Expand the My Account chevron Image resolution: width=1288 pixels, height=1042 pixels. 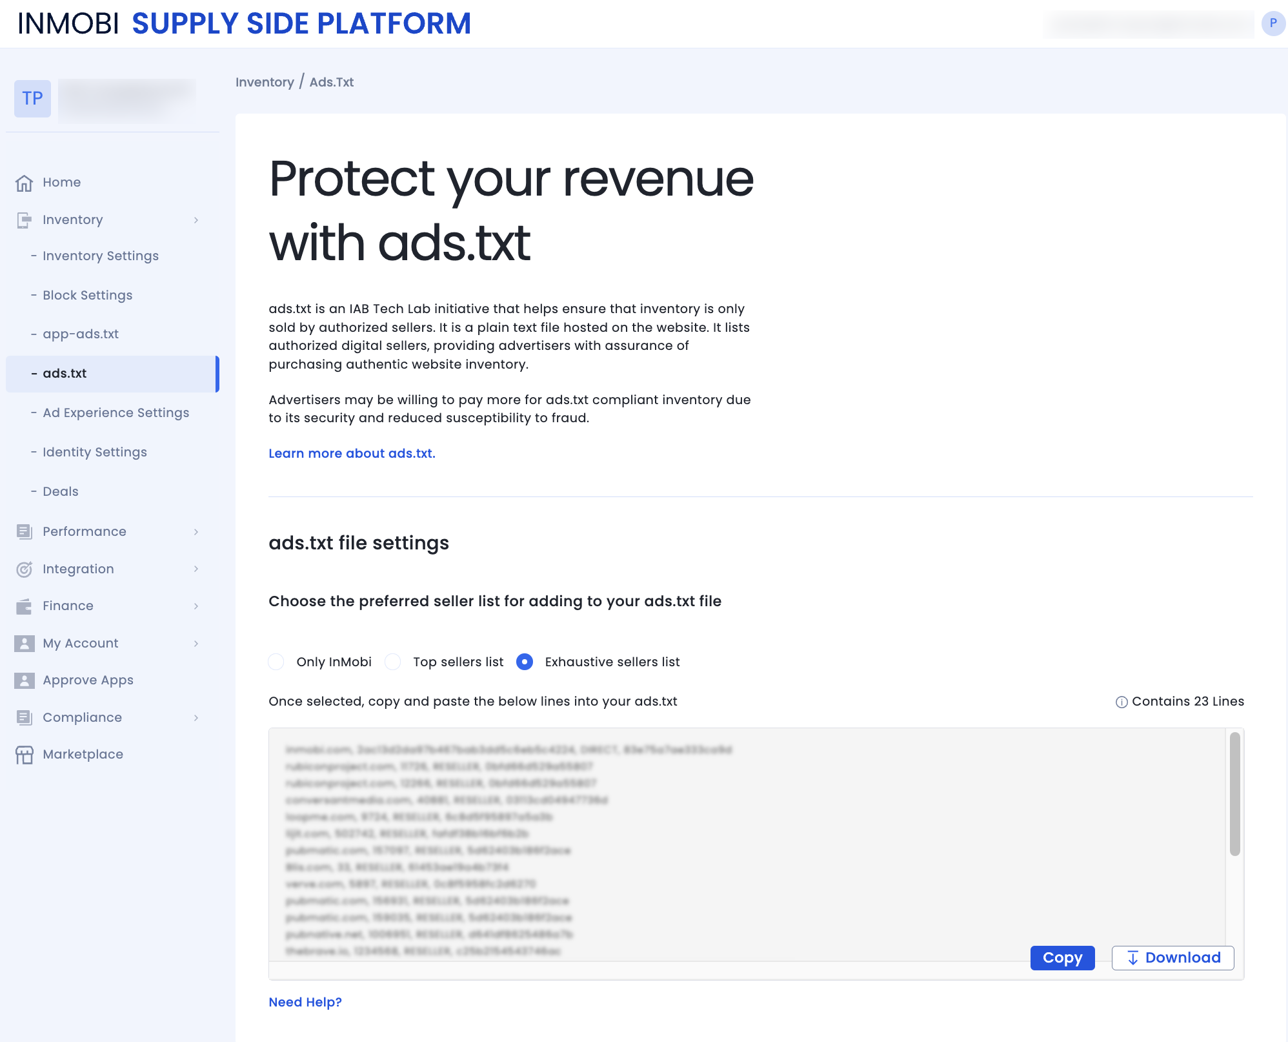196,643
